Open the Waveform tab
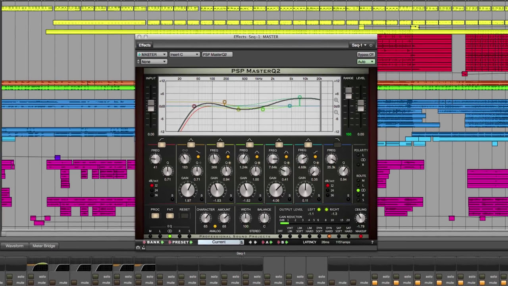The width and height of the screenshot is (508, 286). tap(15, 246)
